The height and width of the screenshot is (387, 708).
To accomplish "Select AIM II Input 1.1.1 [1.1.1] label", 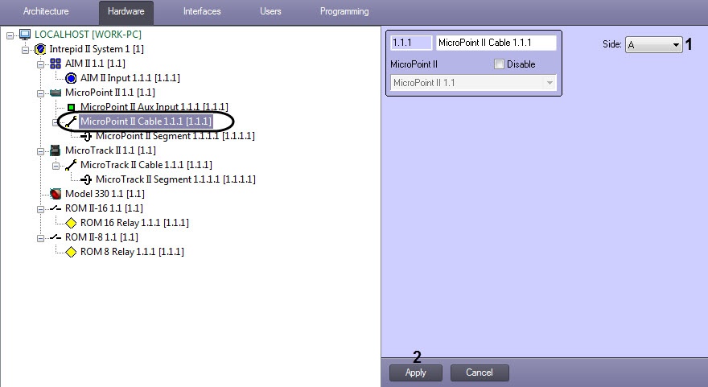I will (130, 78).
